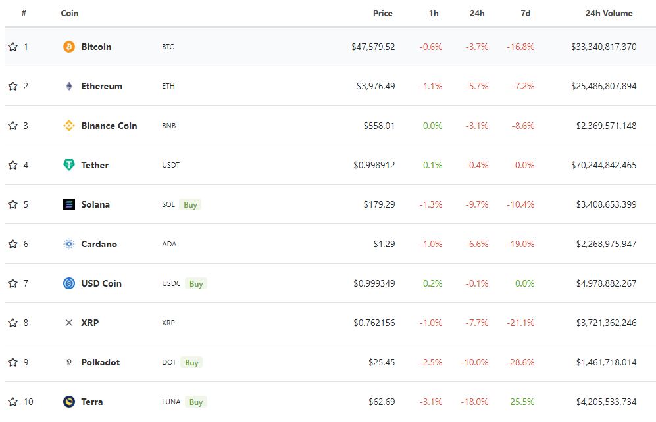Image resolution: width=656 pixels, height=422 pixels.
Task: Click the Cardano logo icon
Action: (69, 244)
